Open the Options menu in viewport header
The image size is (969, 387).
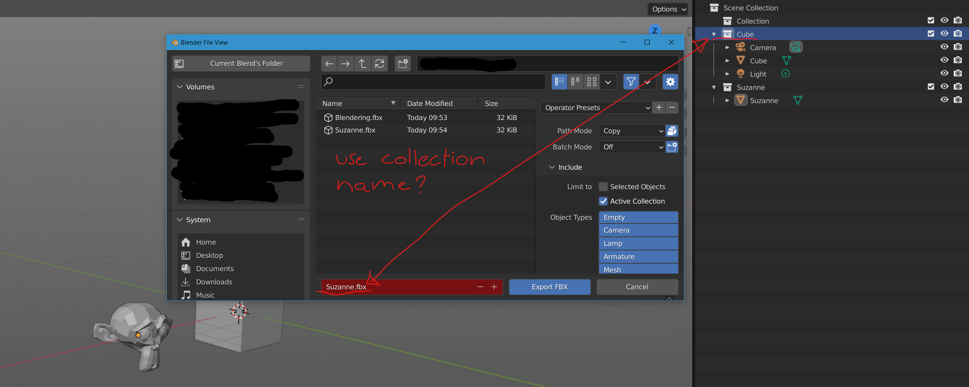coord(667,9)
